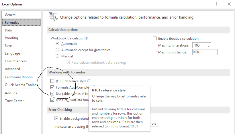Screen dimensions: 235x134
Task: Select the Manual calculation radio button
Action: [x=57, y=56]
